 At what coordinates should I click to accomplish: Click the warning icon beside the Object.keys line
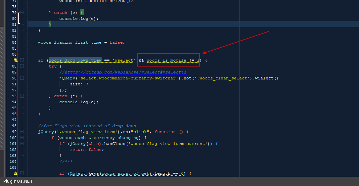pos(15,173)
